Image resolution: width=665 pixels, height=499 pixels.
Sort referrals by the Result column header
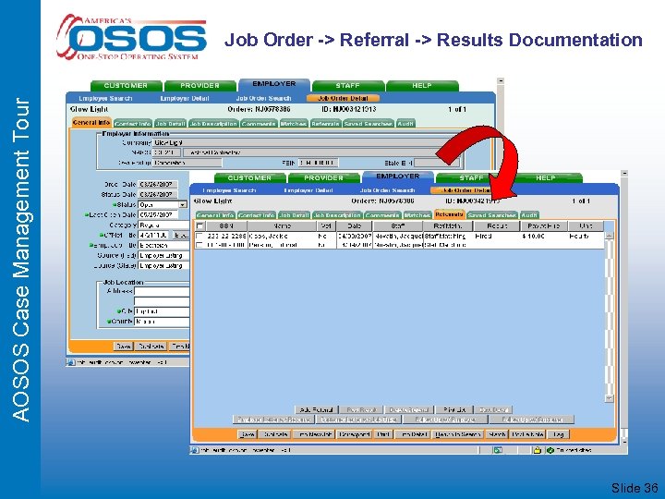[497, 226]
